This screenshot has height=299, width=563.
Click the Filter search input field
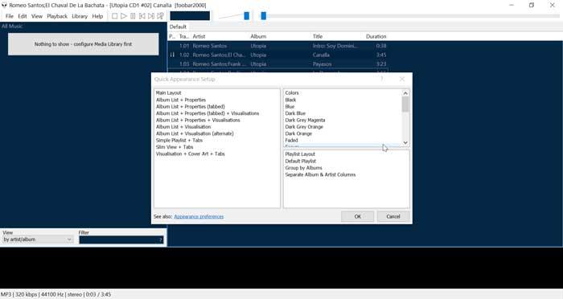click(x=121, y=240)
